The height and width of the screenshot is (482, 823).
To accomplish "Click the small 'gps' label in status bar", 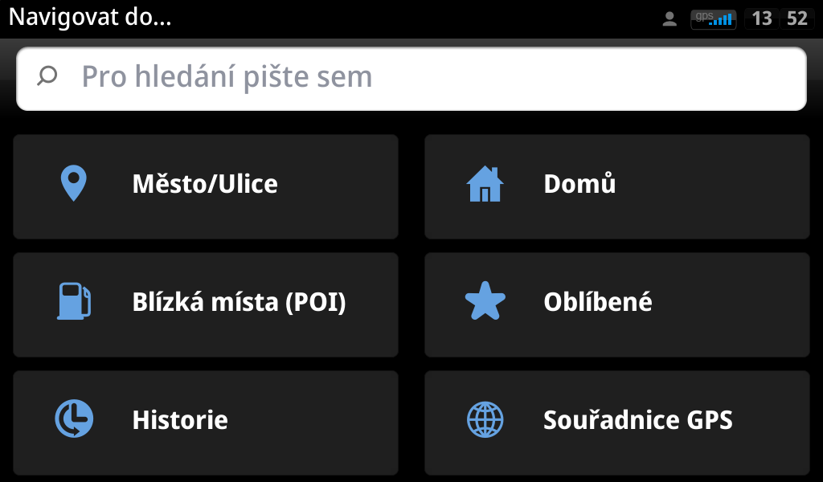I will pyautogui.click(x=704, y=14).
